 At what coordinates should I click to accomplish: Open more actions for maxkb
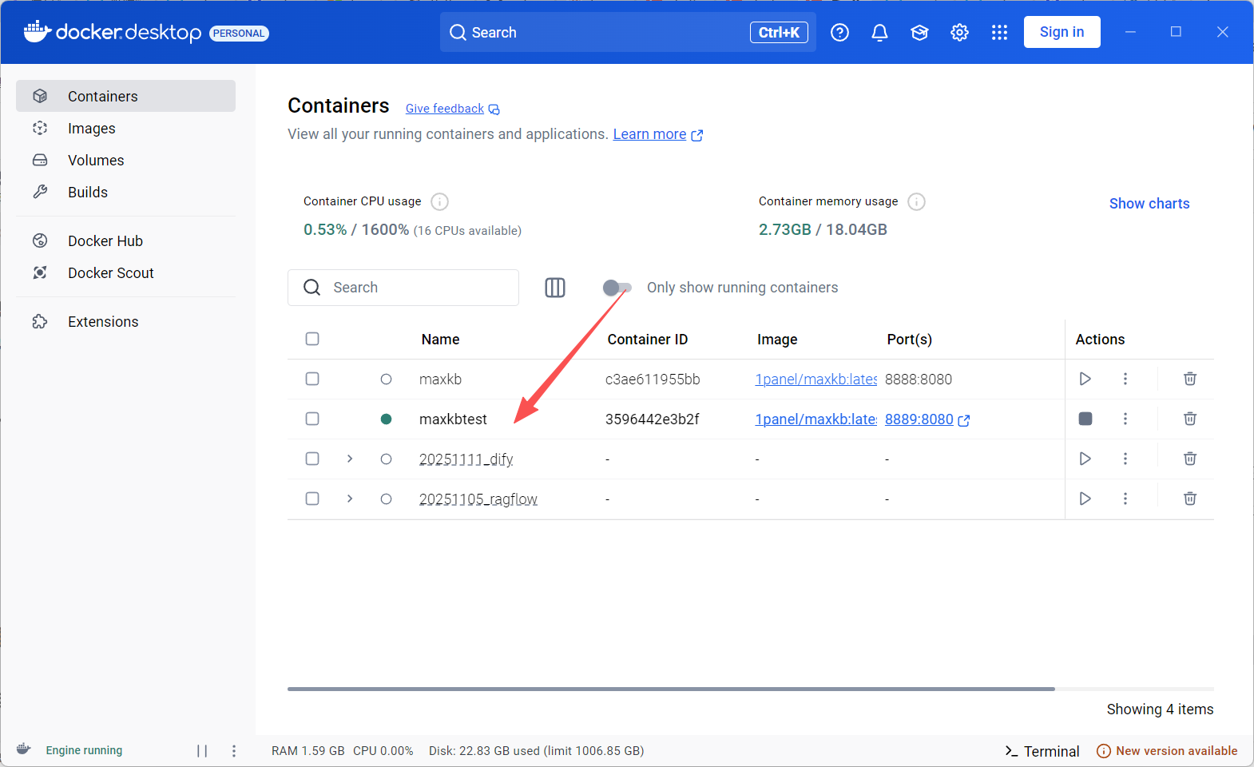[x=1125, y=379]
